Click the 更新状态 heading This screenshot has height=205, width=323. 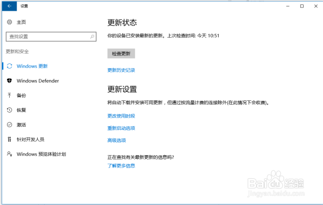pyautogui.click(x=122, y=23)
